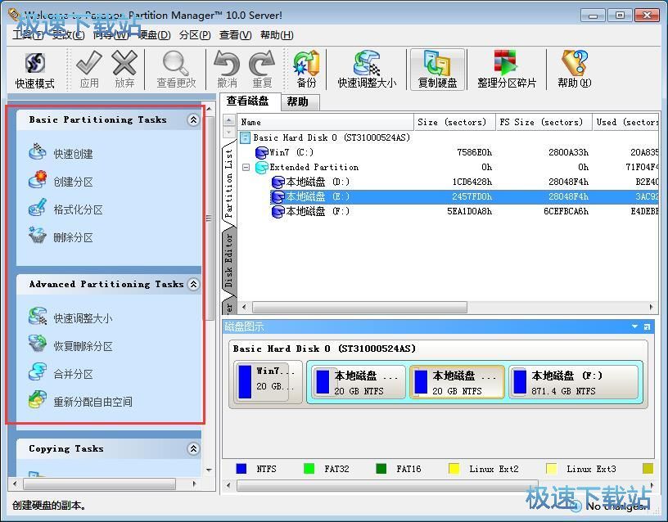Image resolution: width=668 pixels, height=522 pixels.
Task: Click the blue NTFS legend swatch
Action: click(241, 468)
